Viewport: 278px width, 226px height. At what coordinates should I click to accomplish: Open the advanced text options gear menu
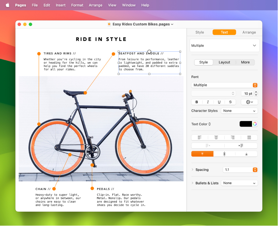(249, 102)
